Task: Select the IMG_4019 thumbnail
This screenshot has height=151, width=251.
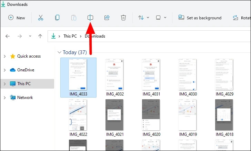Action: tap(188, 115)
